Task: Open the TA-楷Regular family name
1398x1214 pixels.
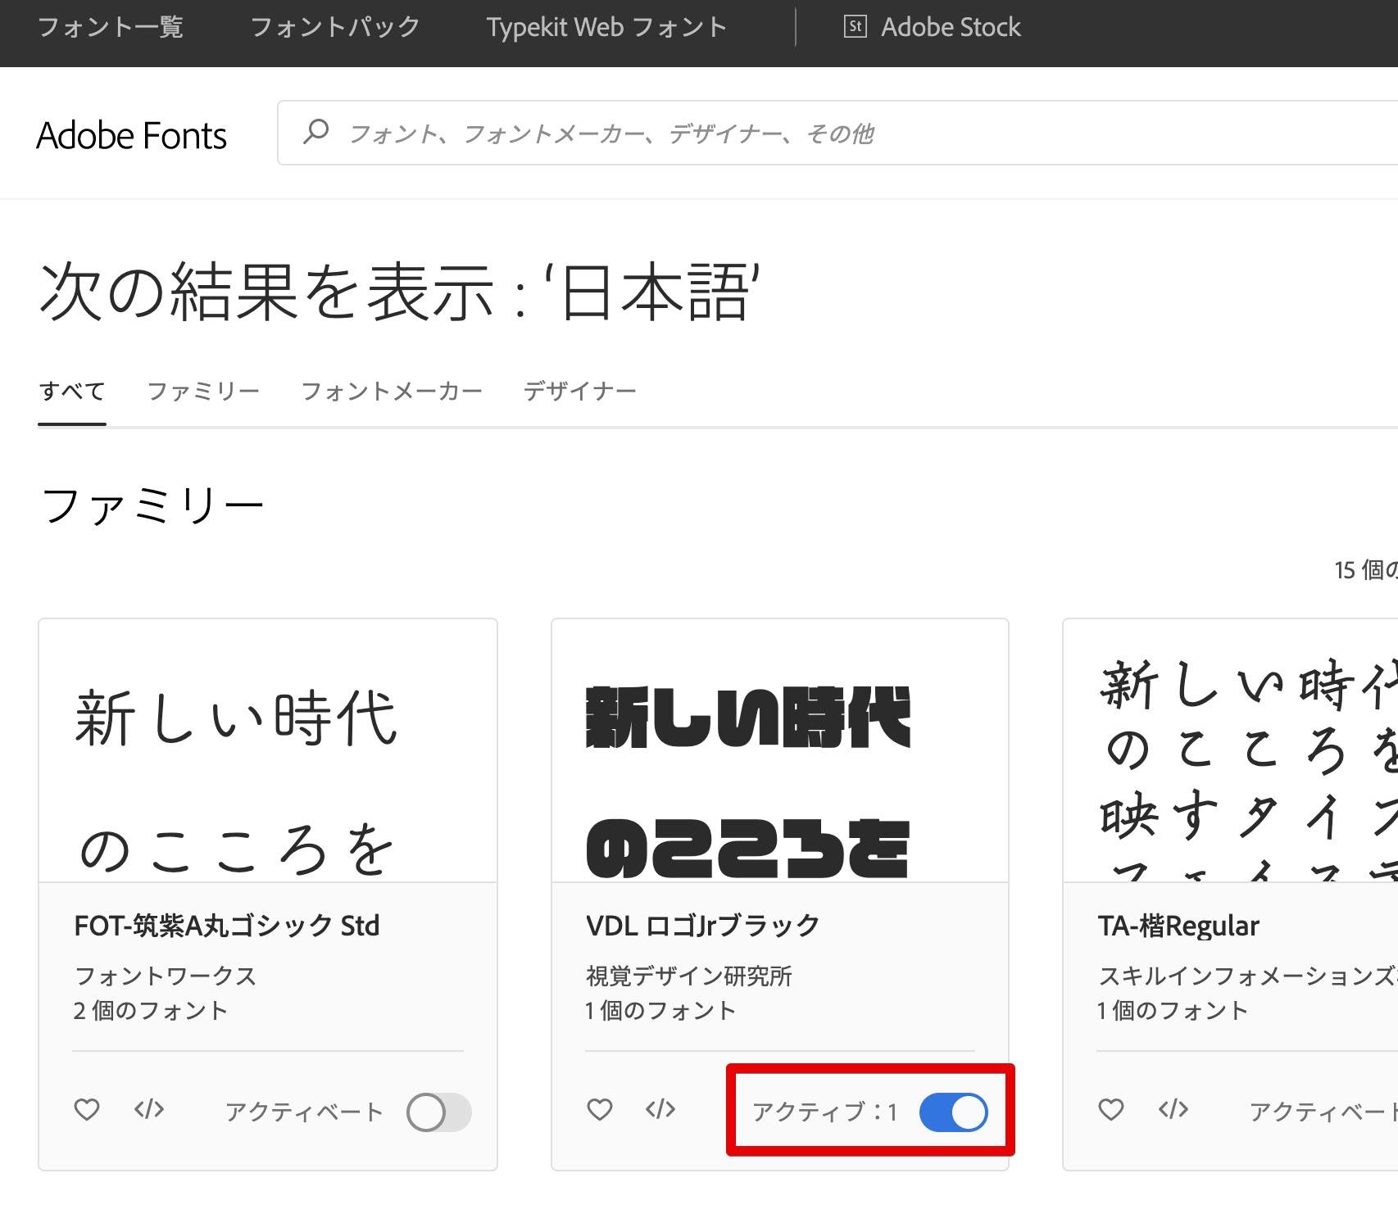Action: 1178,926
